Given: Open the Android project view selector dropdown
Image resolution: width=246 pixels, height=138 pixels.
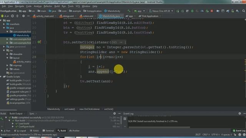Looking at the screenshot, I should 5,16.
